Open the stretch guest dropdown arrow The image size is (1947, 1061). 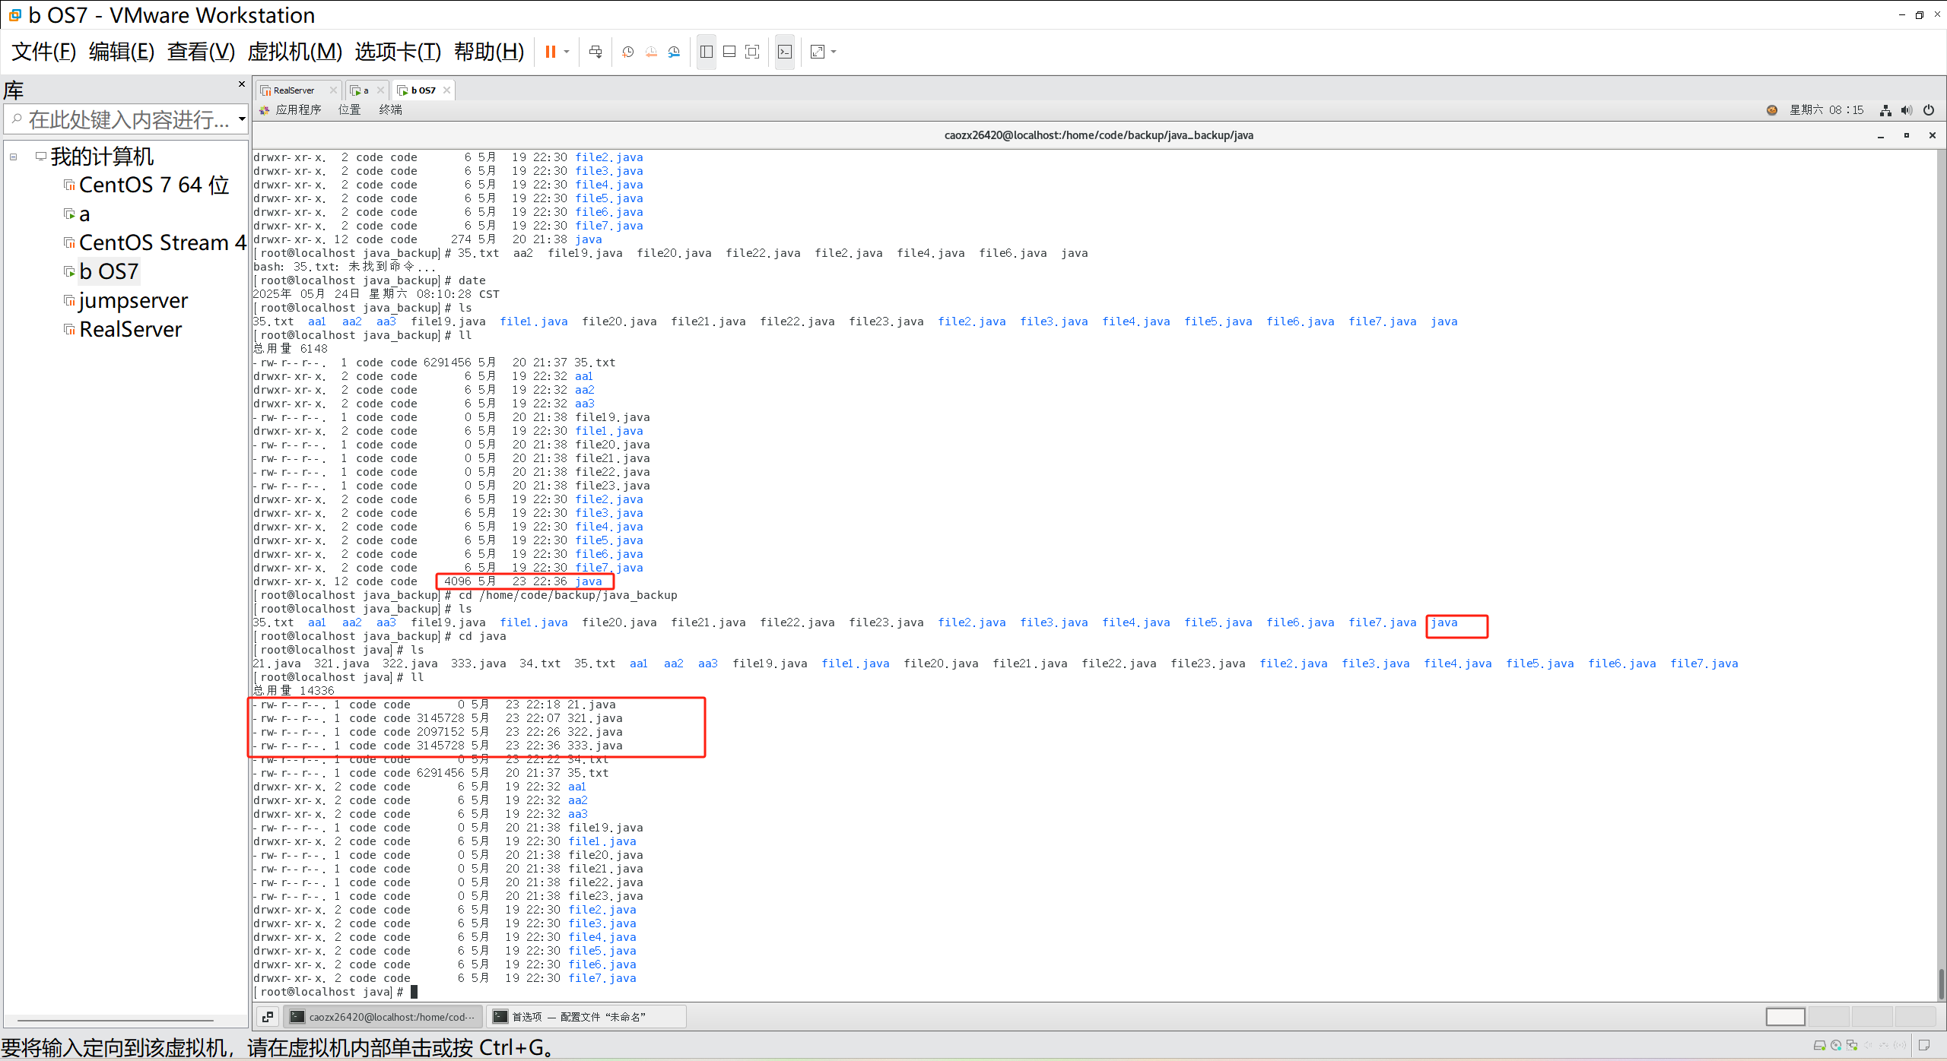[x=834, y=52]
